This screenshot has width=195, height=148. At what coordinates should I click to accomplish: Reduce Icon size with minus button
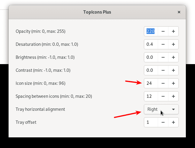click(163, 83)
